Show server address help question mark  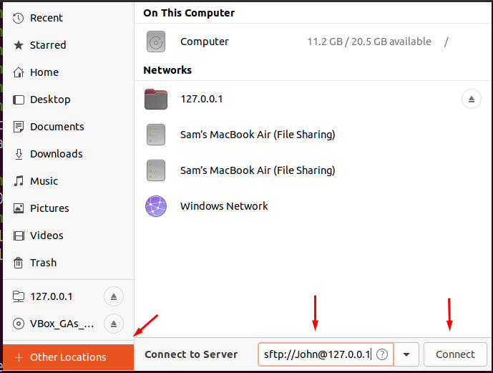(382, 354)
